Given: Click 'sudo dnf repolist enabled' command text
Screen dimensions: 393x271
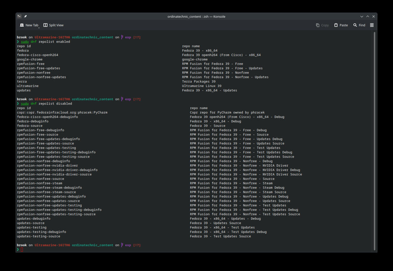Looking at the screenshot, I should (x=45, y=42).
